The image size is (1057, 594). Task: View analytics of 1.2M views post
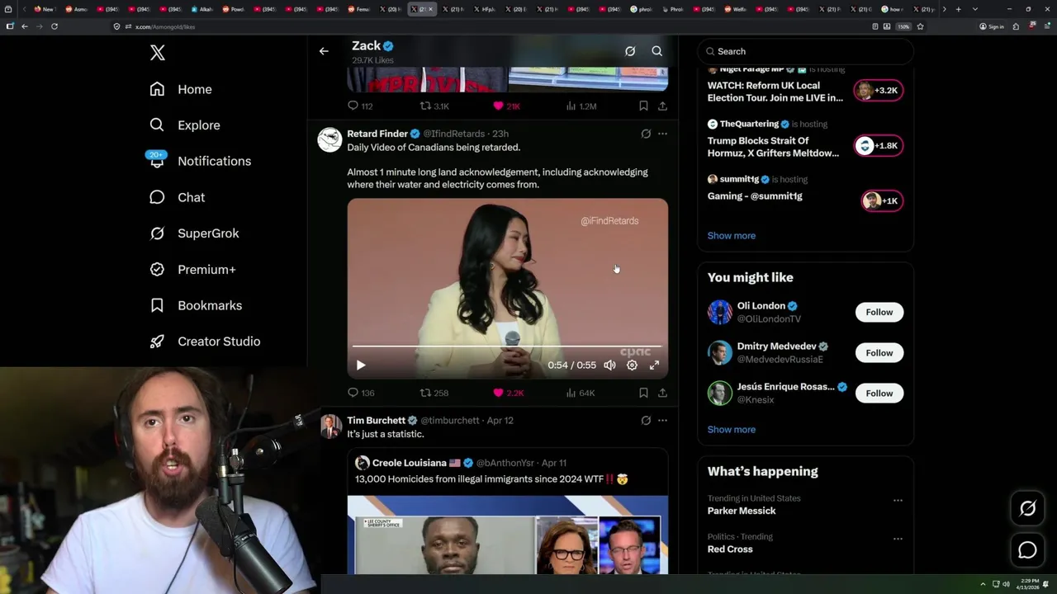[581, 106]
